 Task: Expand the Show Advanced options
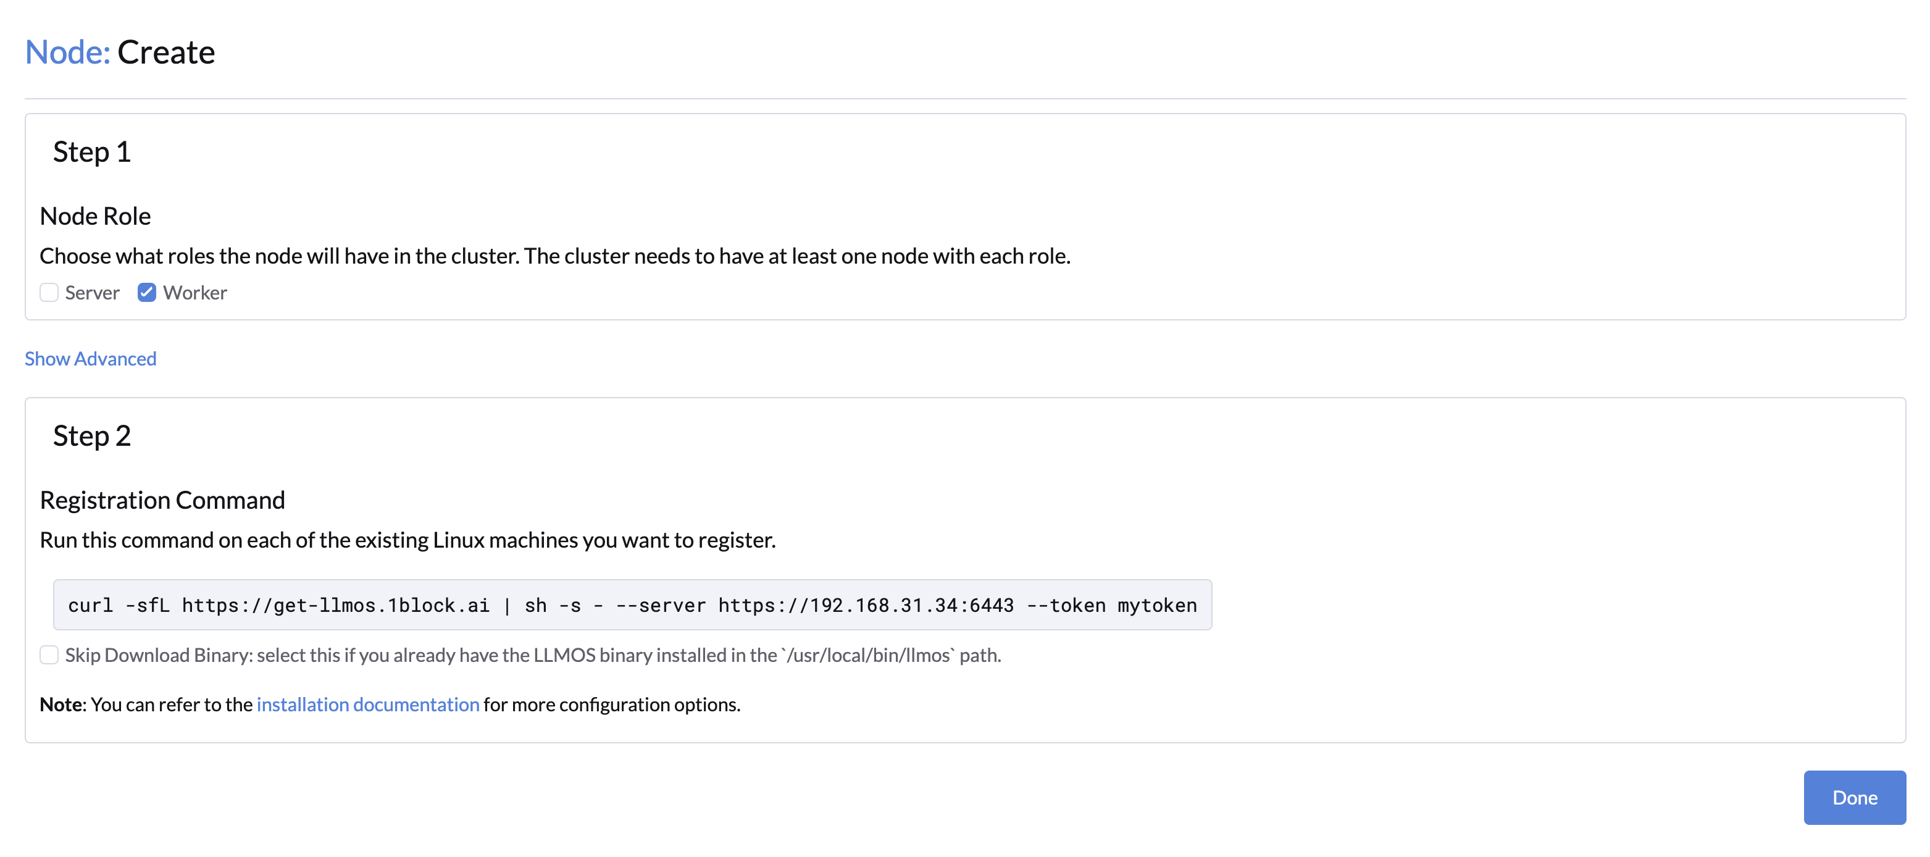91,359
